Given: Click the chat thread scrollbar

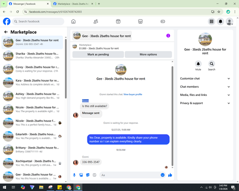Looking at the screenshot, I should coord(172,116).
